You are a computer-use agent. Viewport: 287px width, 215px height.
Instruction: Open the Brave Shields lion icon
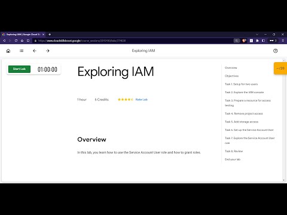click(x=244, y=41)
